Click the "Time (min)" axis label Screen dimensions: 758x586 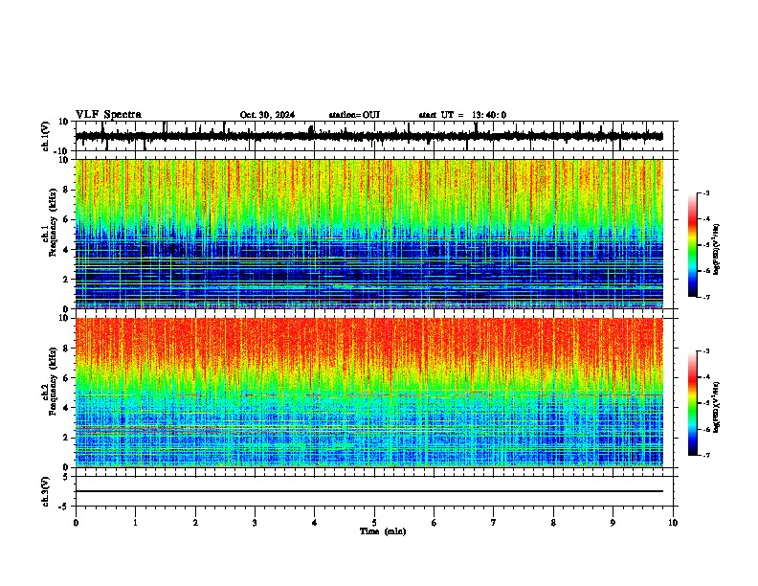[x=383, y=531]
